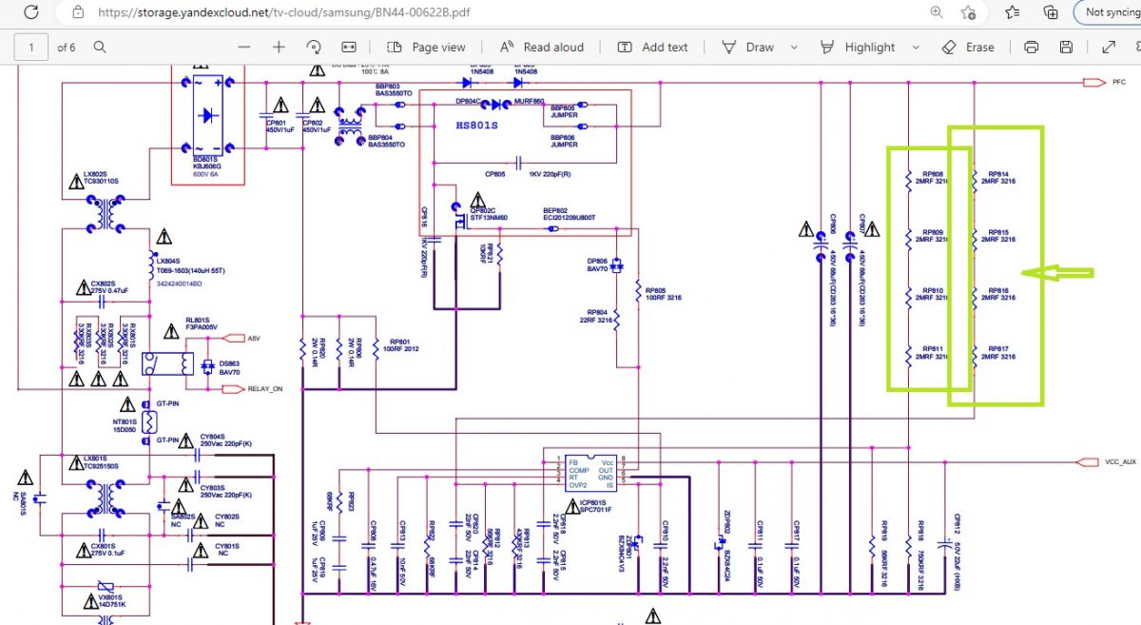This screenshot has width=1141, height=625.
Task: Click the RP808 resistor label
Action: pos(929,177)
